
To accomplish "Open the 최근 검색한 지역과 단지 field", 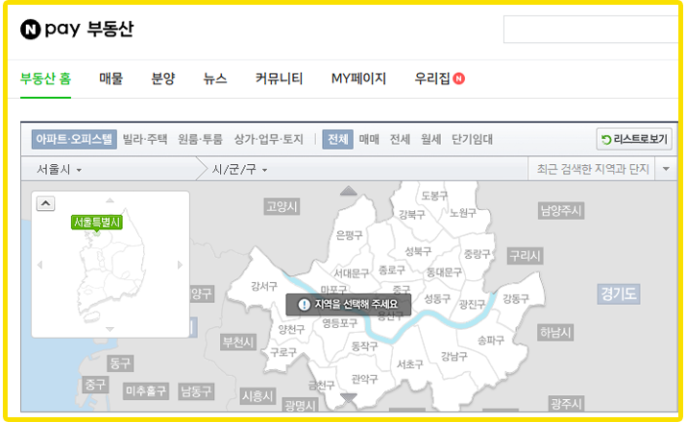I will coord(593,169).
